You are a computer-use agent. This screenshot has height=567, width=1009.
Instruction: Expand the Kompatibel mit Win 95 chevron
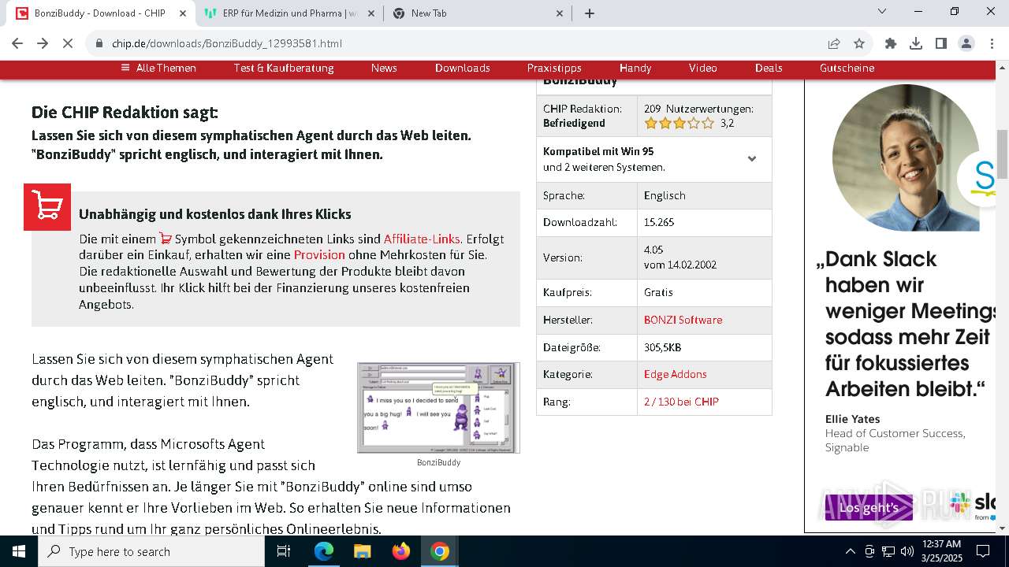pyautogui.click(x=752, y=159)
